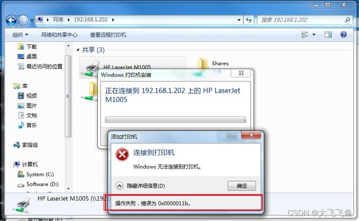Collapse the 共享 (3) group
Image resolution: width=359 pixels, height=221 pixels.
(x=78, y=50)
